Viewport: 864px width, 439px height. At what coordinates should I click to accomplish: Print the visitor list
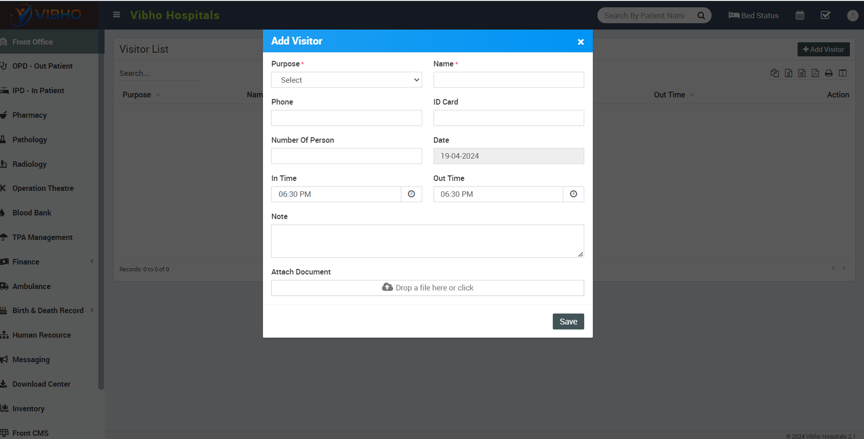point(828,73)
